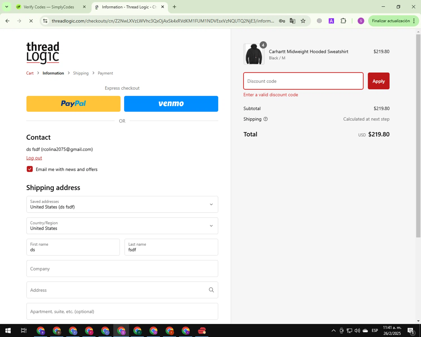Screen dimensions: 421x337
Task: Select the Information breadcrumb step
Action: coord(53,73)
